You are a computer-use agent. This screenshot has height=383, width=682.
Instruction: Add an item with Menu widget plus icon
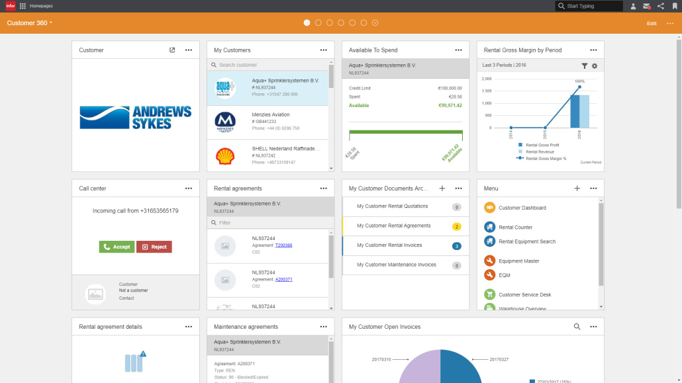[577, 189]
